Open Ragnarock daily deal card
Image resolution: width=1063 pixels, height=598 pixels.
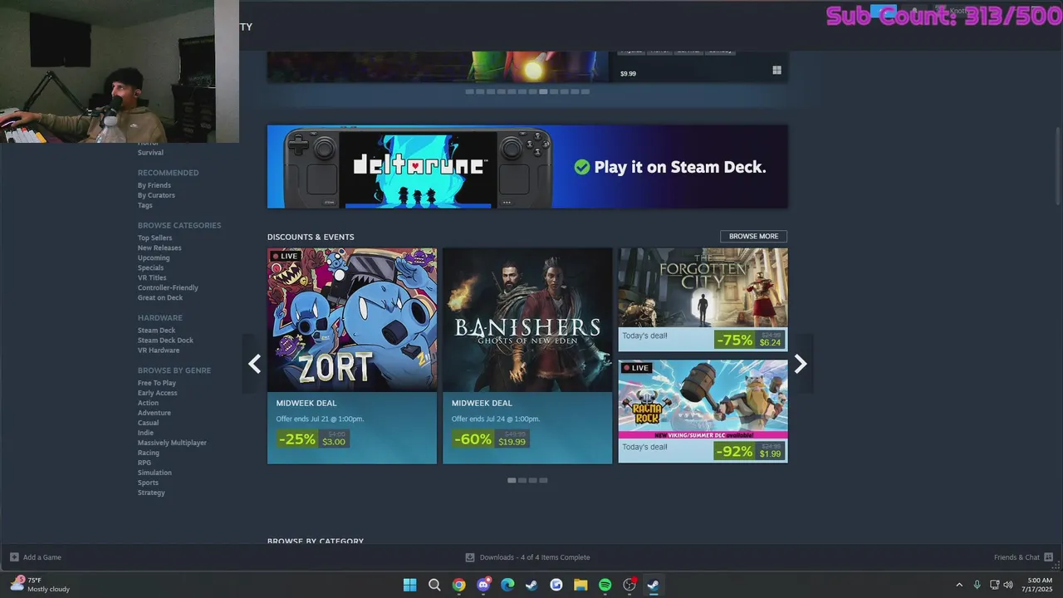[x=703, y=411]
